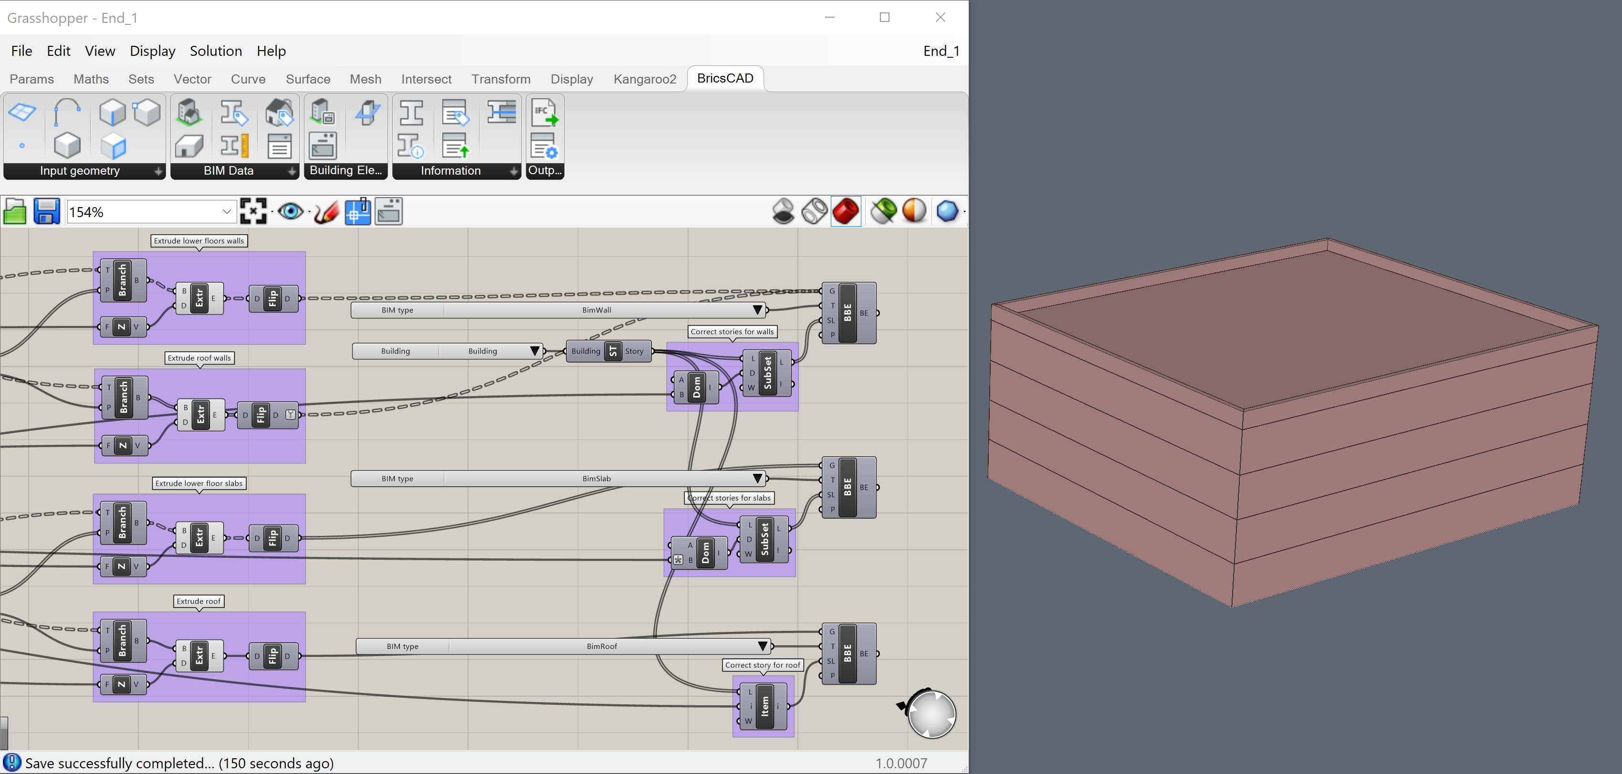The height and width of the screenshot is (774, 1622).
Task: Click the Correct story for roof label
Action: 762,665
